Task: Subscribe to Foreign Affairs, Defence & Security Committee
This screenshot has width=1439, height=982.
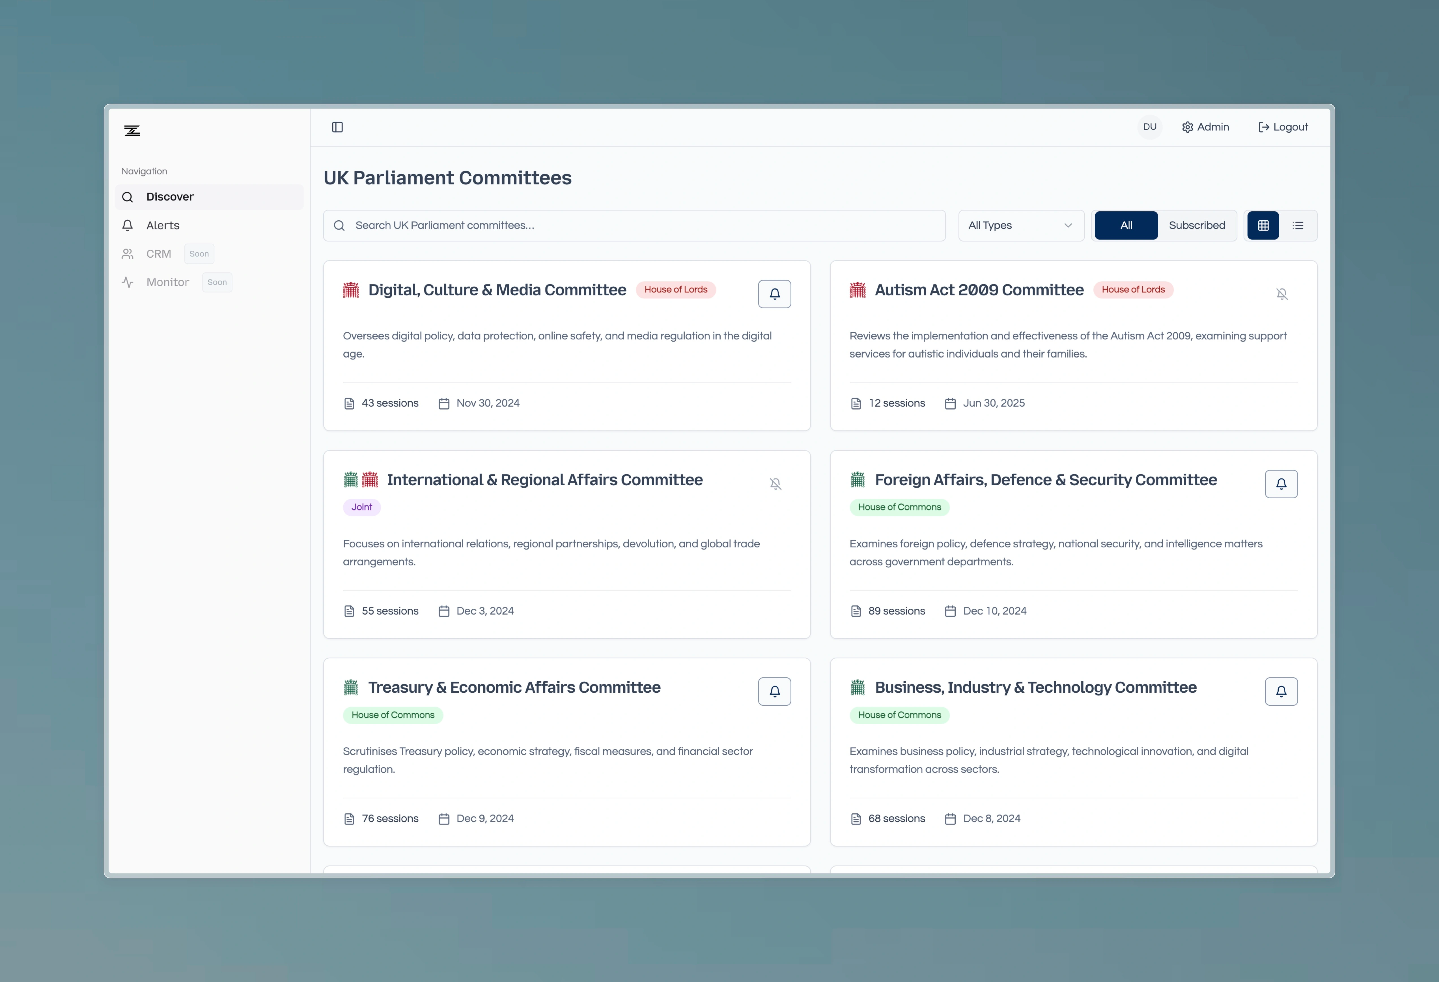Action: pyautogui.click(x=1282, y=484)
